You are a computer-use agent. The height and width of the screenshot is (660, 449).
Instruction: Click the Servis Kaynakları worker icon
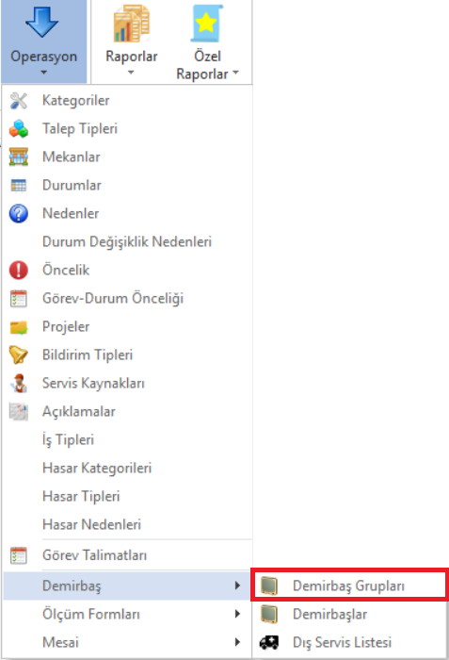tap(19, 383)
